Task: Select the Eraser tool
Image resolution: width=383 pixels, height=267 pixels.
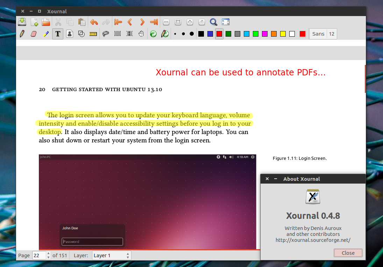Action: point(34,34)
